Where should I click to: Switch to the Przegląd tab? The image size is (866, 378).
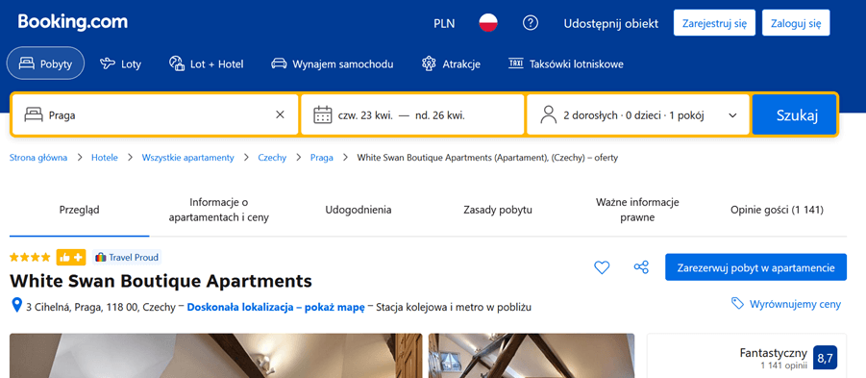click(80, 210)
